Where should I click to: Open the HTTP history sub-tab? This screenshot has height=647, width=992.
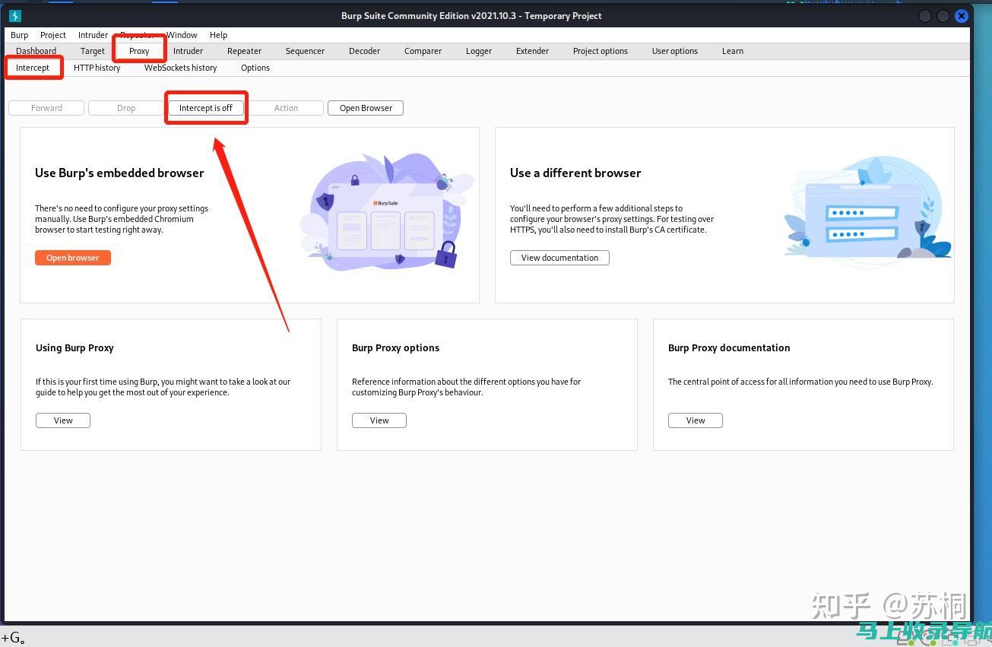point(97,68)
